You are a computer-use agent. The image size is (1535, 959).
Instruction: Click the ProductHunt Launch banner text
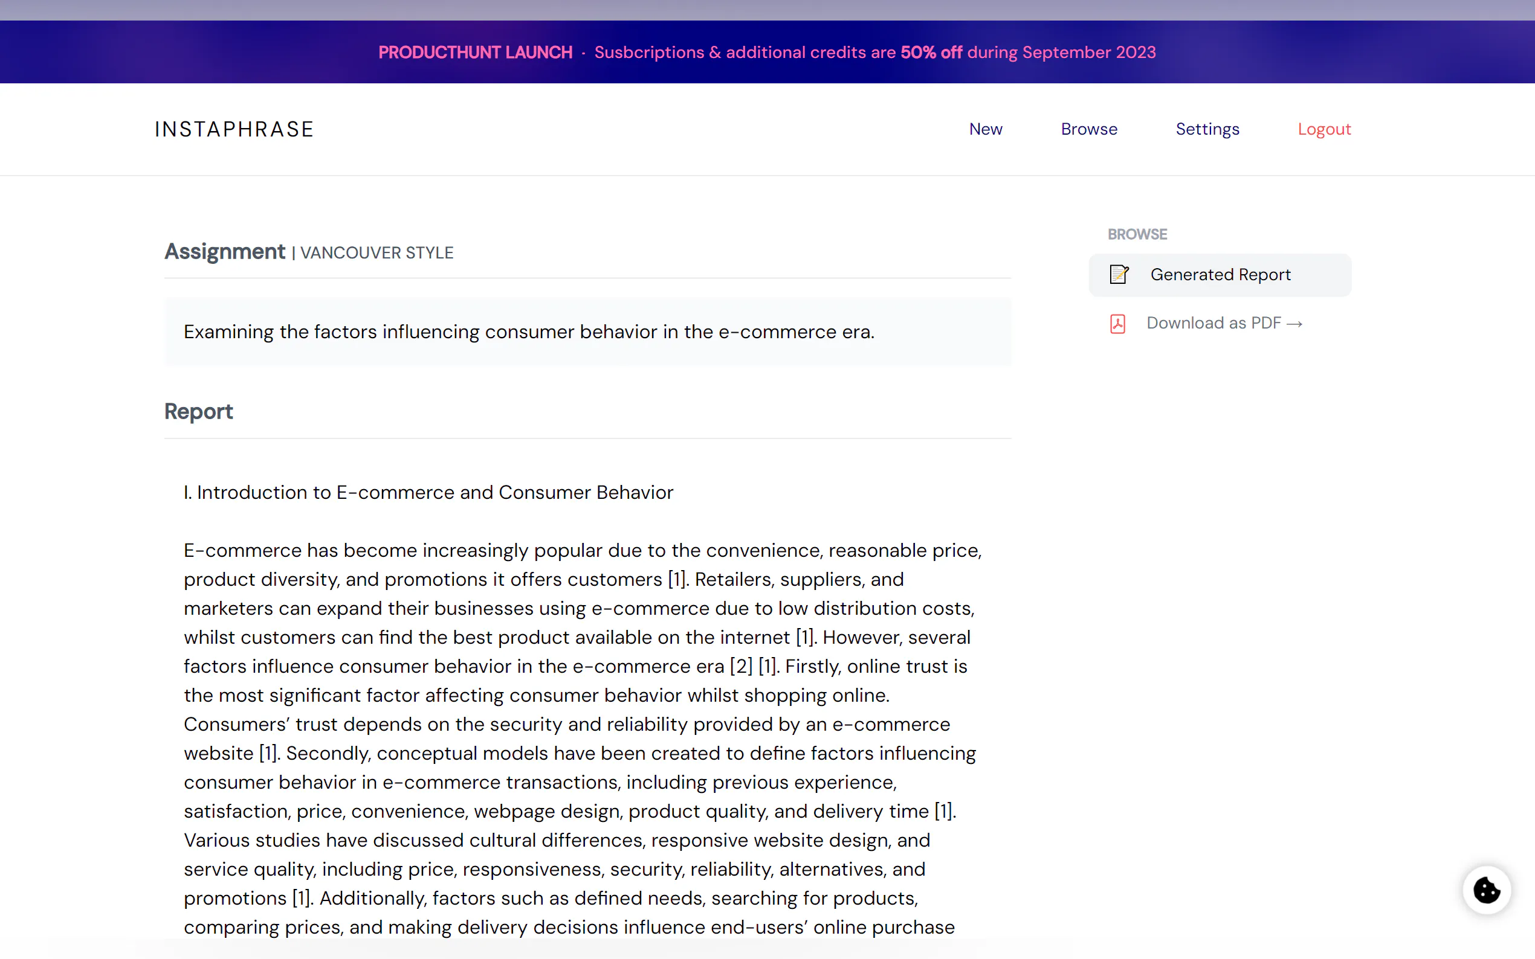tap(475, 52)
